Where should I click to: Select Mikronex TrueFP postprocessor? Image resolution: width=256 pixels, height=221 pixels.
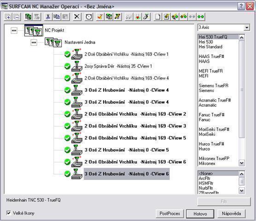pos(218,158)
